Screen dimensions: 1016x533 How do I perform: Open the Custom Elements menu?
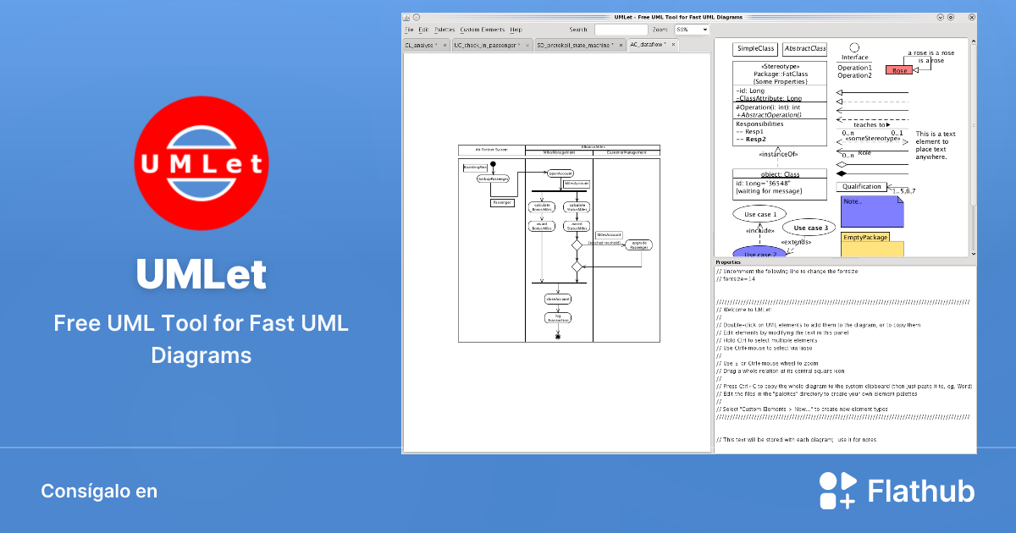481,29
